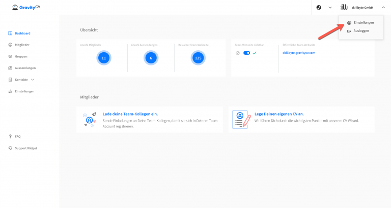Click the Anzahl Mitglieder counter showing 11
Viewport: 391px width, 208px height.
104,58
